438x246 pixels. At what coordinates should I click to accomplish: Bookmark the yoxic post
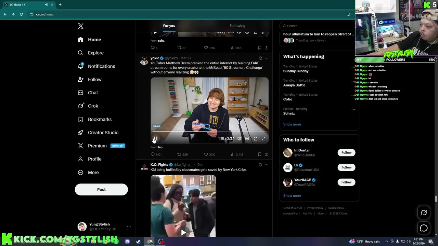(260, 154)
